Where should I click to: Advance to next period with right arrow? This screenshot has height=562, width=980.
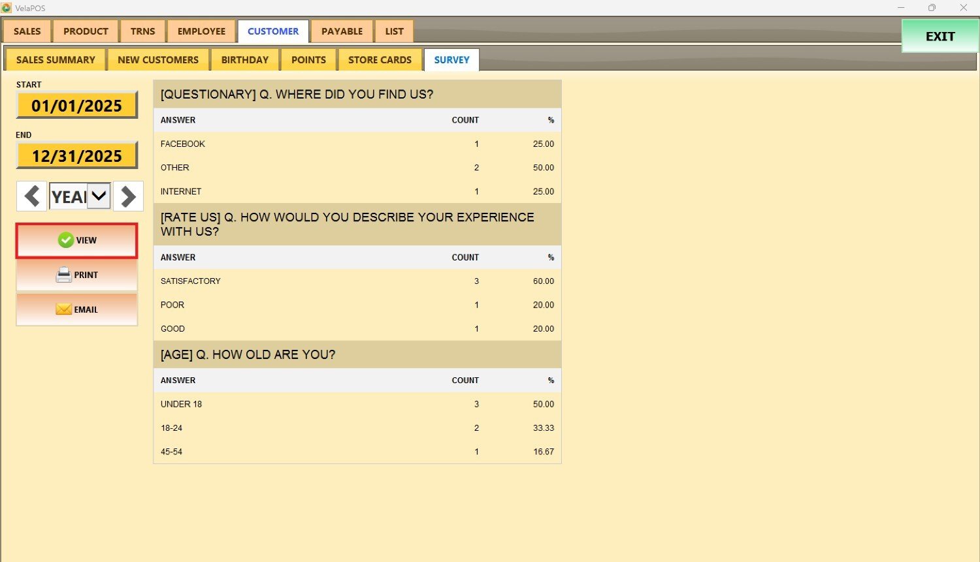click(128, 196)
